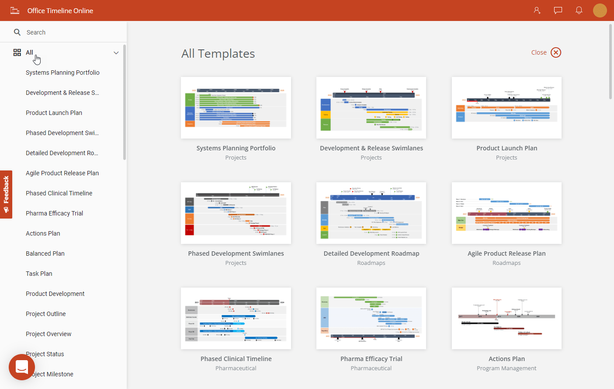Select Task Plan in sidebar

[x=39, y=274]
